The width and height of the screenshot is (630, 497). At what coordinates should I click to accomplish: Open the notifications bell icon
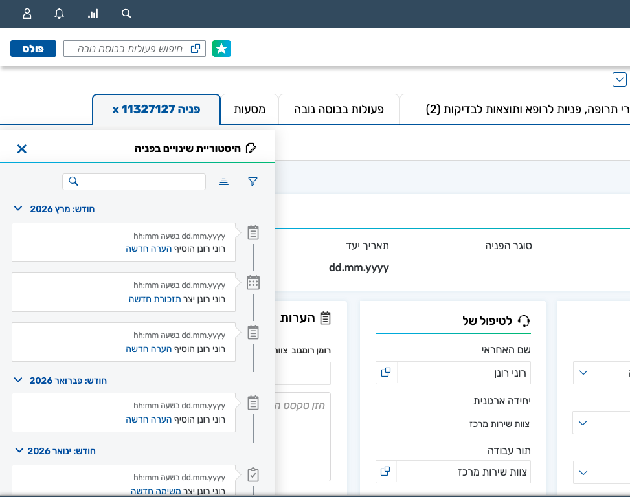point(59,14)
